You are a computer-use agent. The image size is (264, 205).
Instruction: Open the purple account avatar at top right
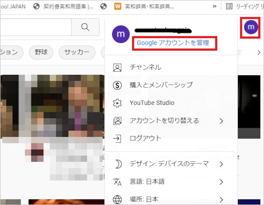tap(251, 27)
